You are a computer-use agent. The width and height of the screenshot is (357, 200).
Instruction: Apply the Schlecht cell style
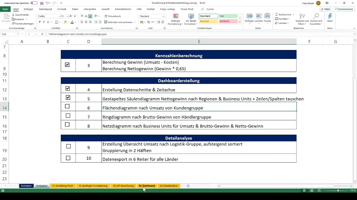[x=228, y=21]
